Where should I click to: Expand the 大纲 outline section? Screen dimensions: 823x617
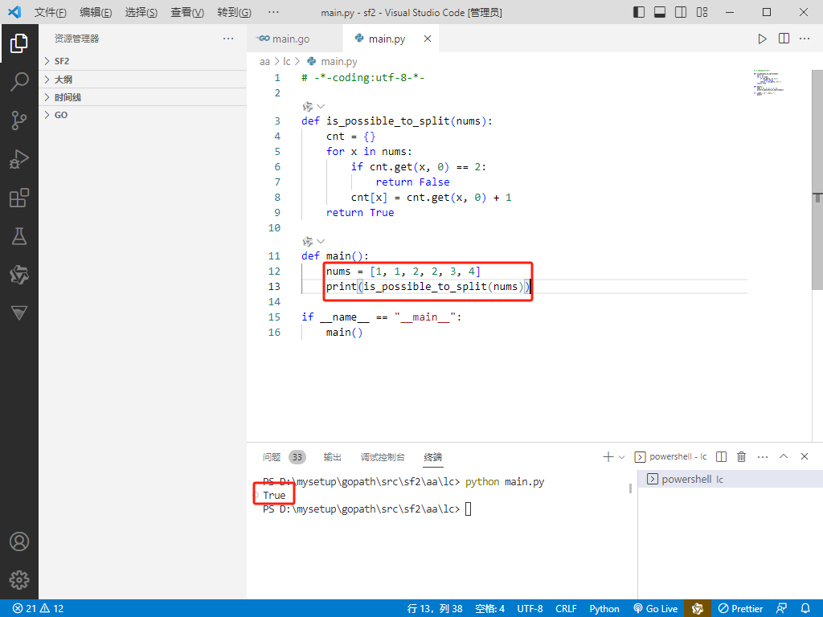(143, 80)
